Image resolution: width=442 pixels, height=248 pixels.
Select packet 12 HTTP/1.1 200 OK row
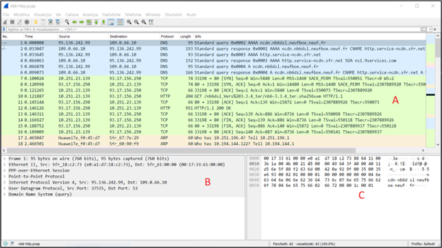[214, 108]
